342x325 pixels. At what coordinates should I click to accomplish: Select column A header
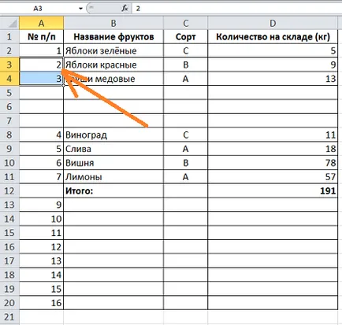tap(41, 24)
